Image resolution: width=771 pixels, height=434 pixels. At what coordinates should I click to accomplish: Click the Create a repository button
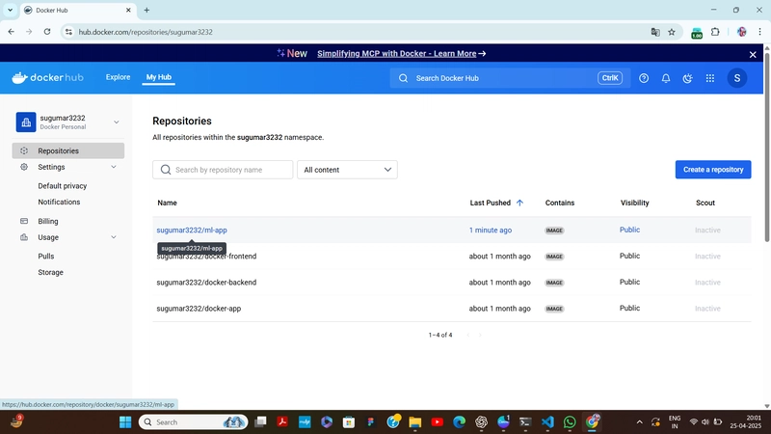point(713,170)
